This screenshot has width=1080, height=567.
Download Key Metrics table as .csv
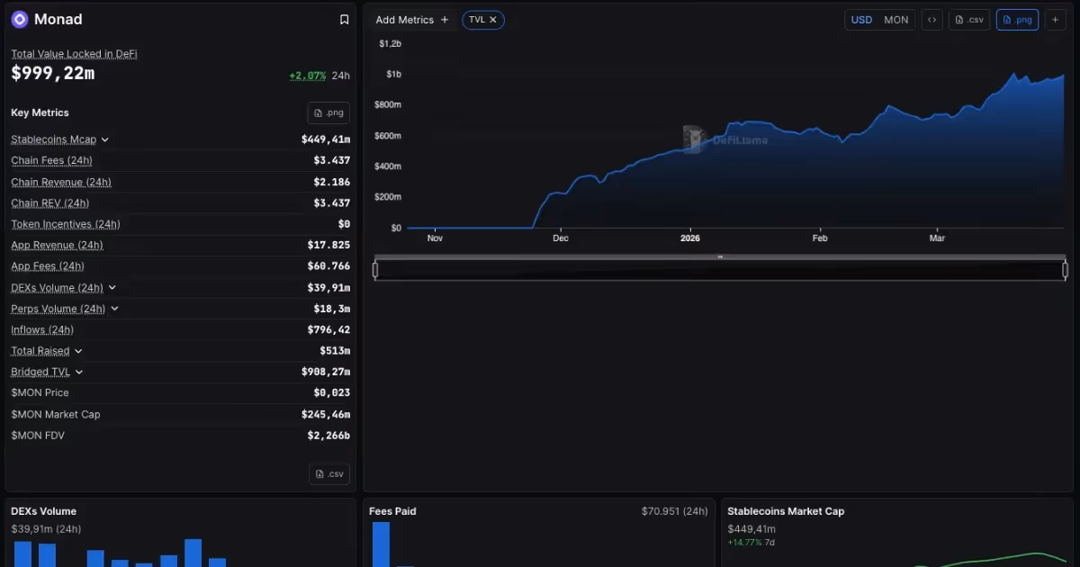(328, 473)
